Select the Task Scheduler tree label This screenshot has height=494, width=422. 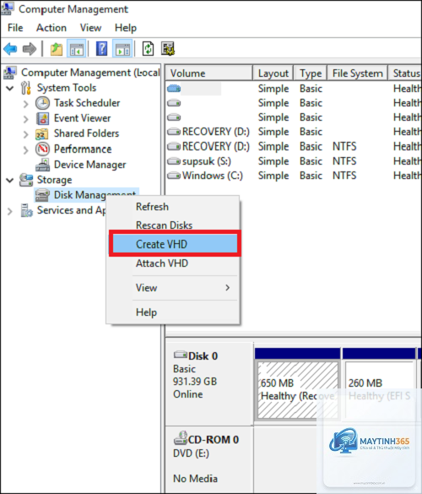pos(87,103)
